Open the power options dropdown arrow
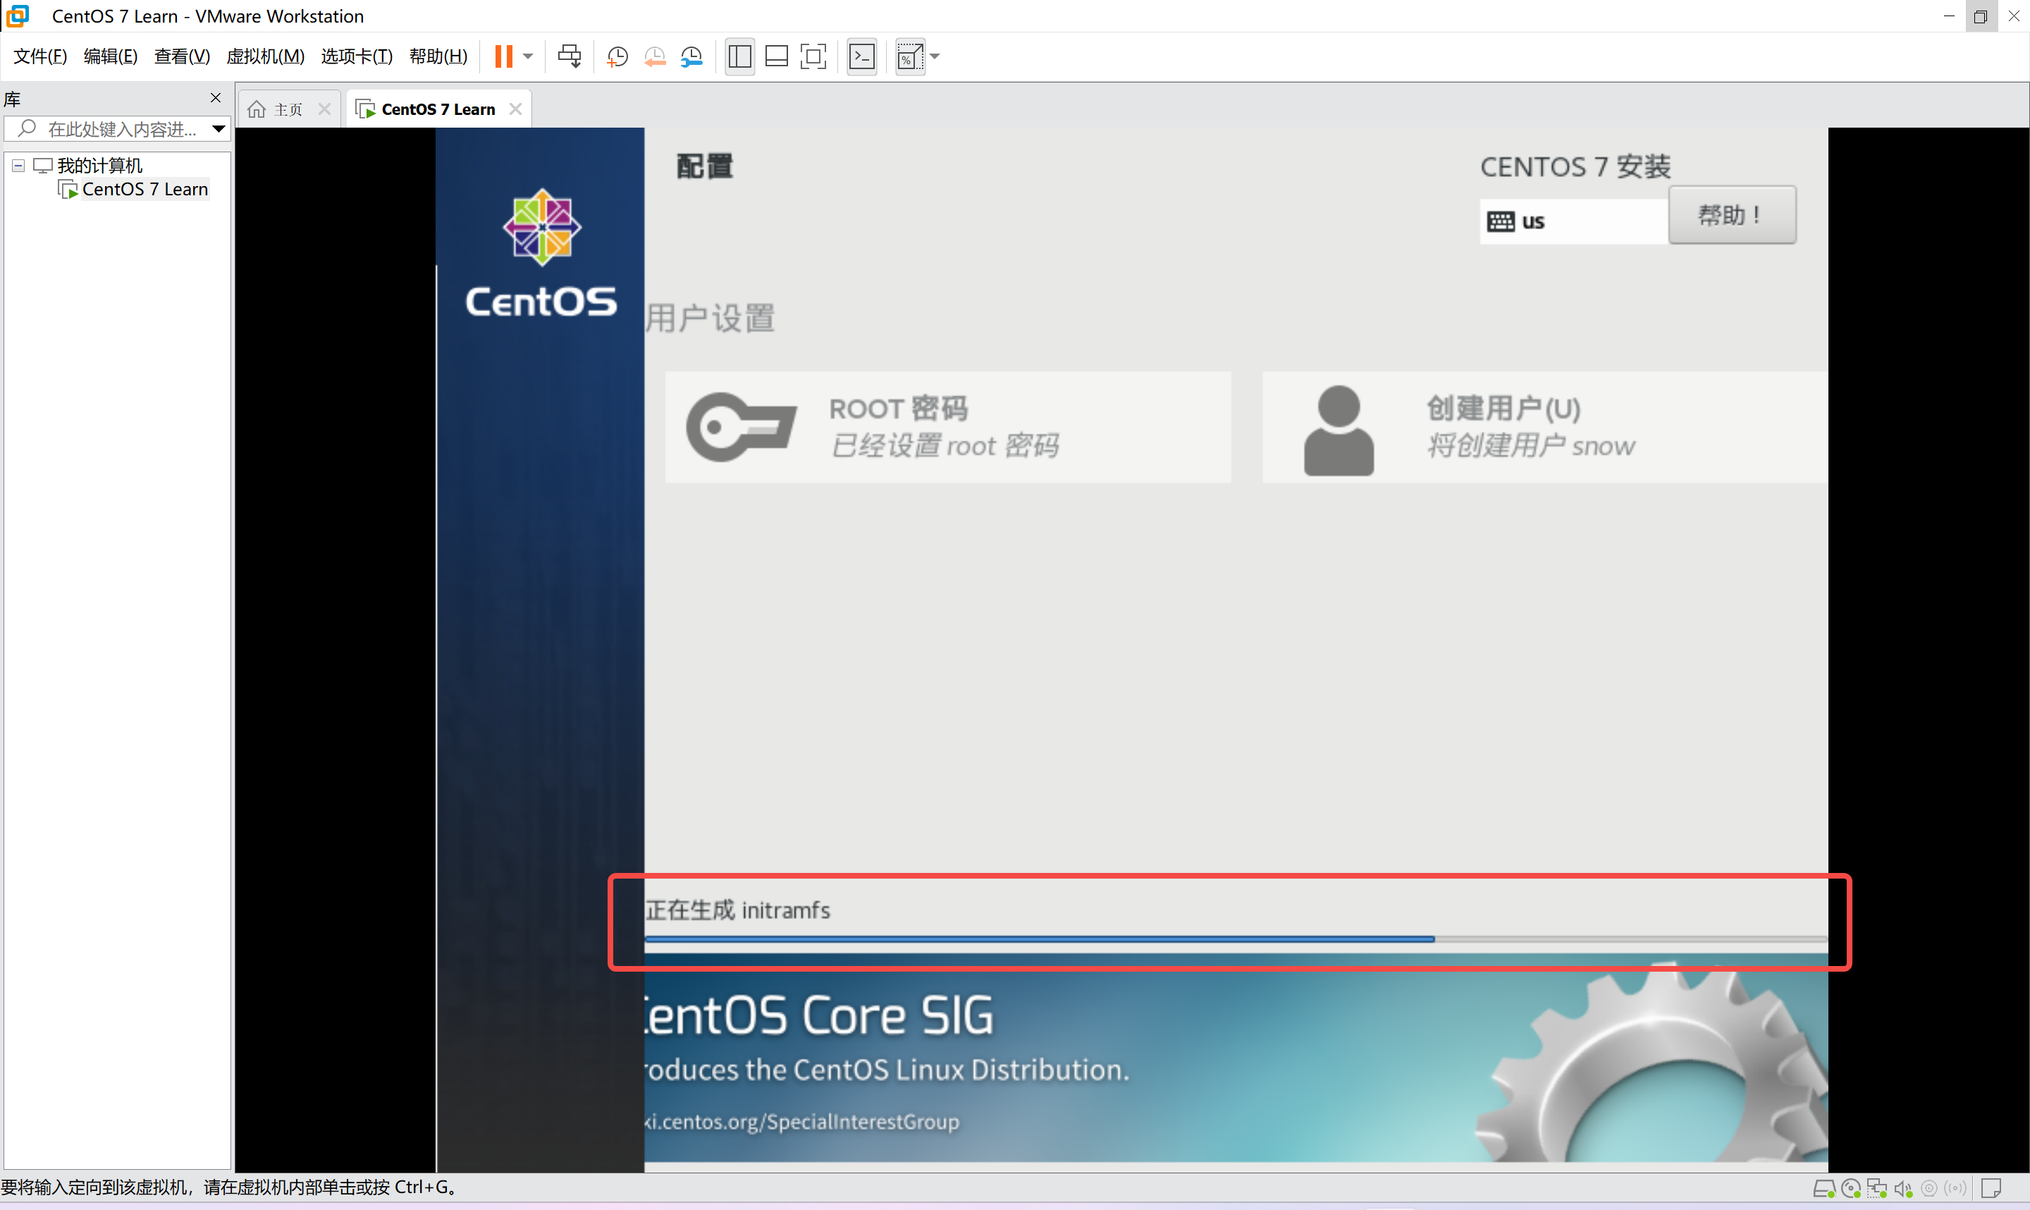The height and width of the screenshot is (1210, 2030). [x=528, y=56]
